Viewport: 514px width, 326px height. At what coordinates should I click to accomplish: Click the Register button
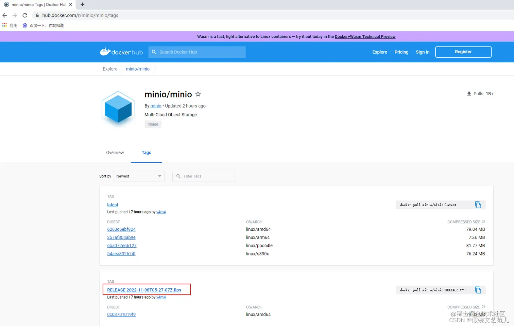tap(463, 52)
